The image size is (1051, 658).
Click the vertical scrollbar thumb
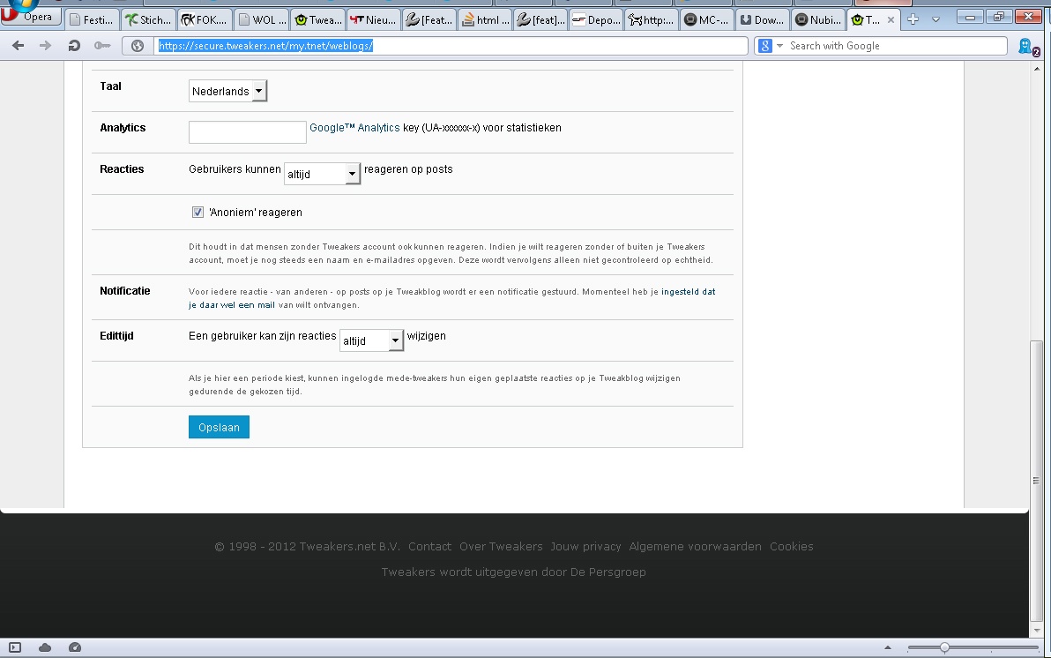[1037, 480]
